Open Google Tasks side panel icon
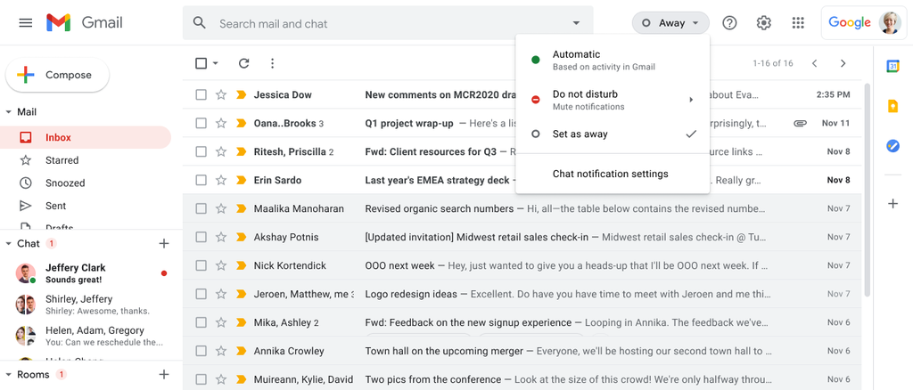This screenshot has width=913, height=390. [x=892, y=146]
